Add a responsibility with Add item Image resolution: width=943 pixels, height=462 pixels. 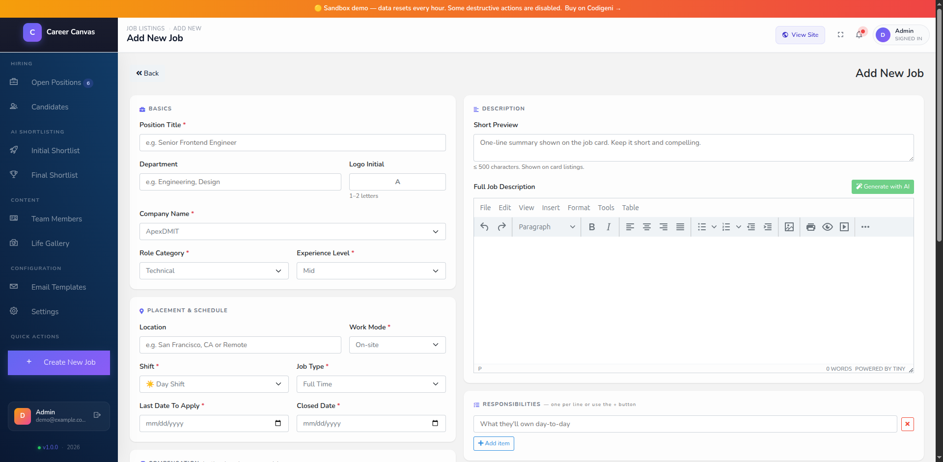tap(494, 443)
